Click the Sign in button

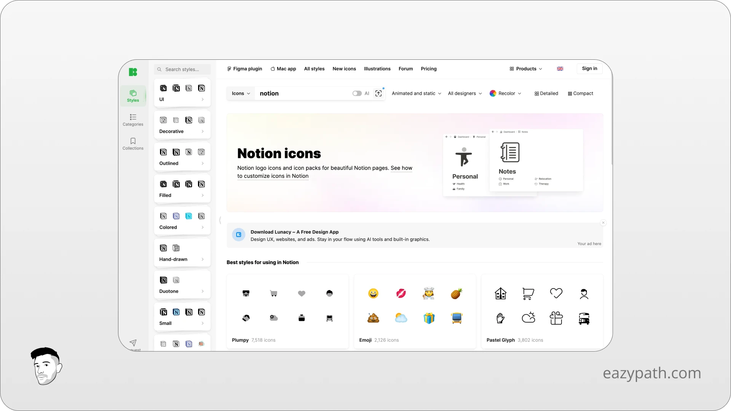[x=589, y=68]
